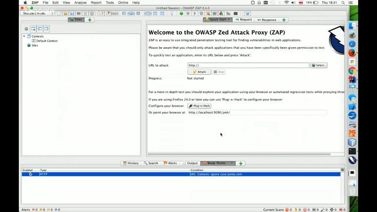Select Default Context in the tree
The width and height of the screenshot is (377, 212).
click(x=45, y=41)
